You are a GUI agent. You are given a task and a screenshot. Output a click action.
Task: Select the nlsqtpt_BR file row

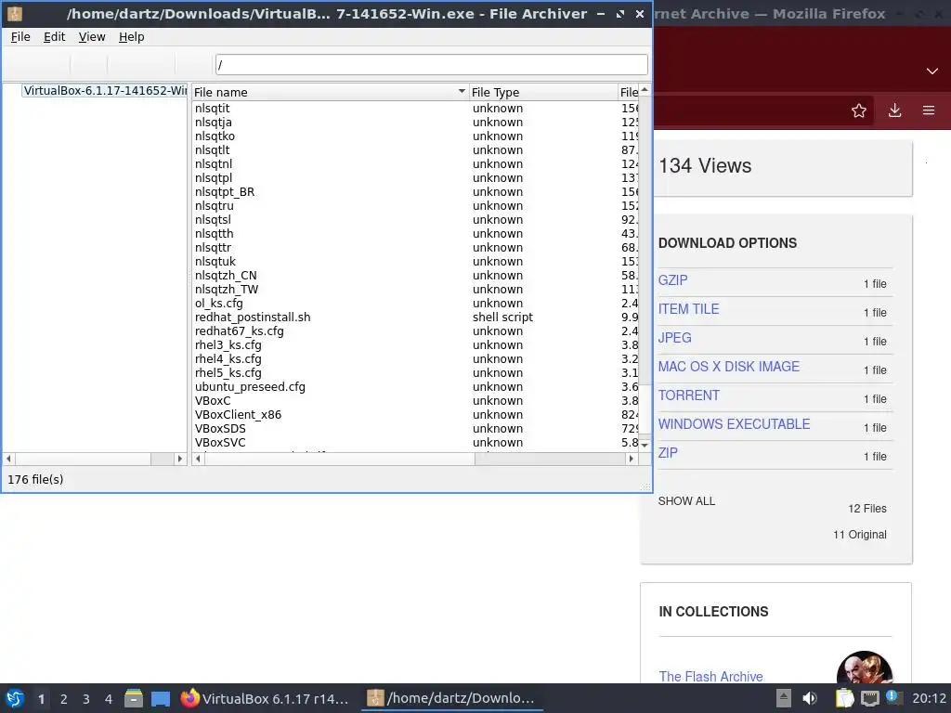415,191
